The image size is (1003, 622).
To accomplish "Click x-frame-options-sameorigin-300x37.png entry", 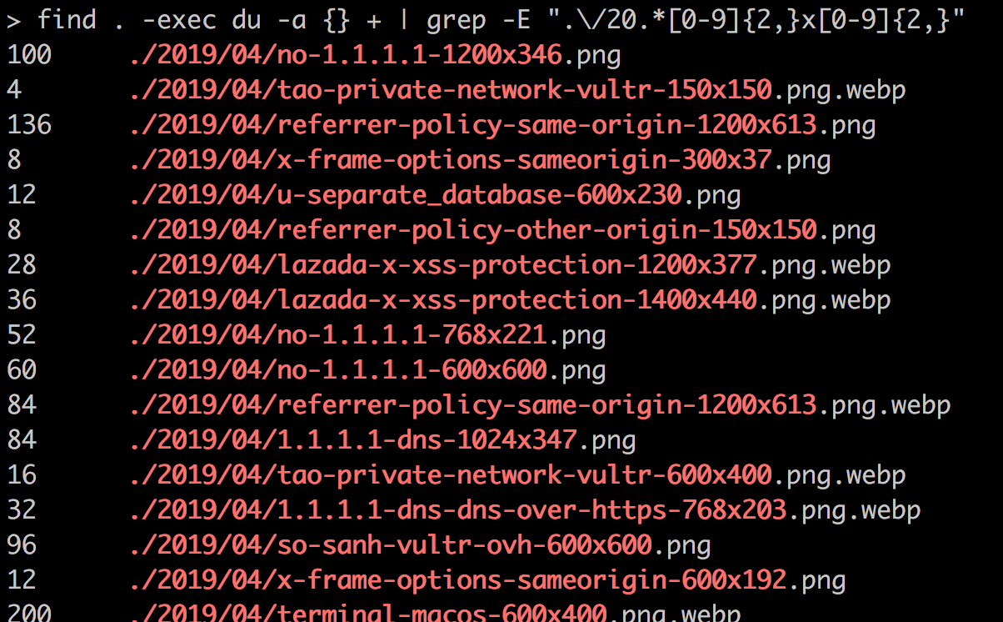I will pos(481,160).
